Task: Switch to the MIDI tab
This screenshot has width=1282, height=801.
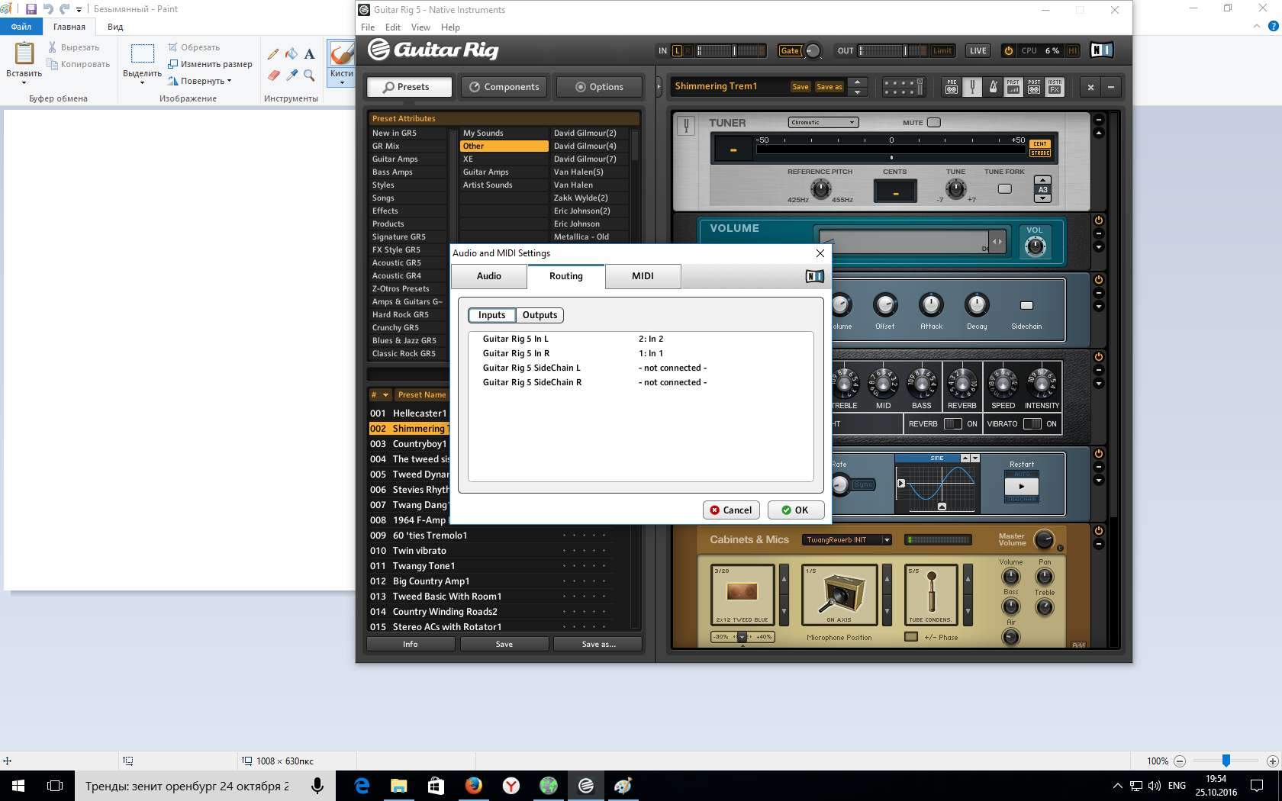Action: coord(643,276)
